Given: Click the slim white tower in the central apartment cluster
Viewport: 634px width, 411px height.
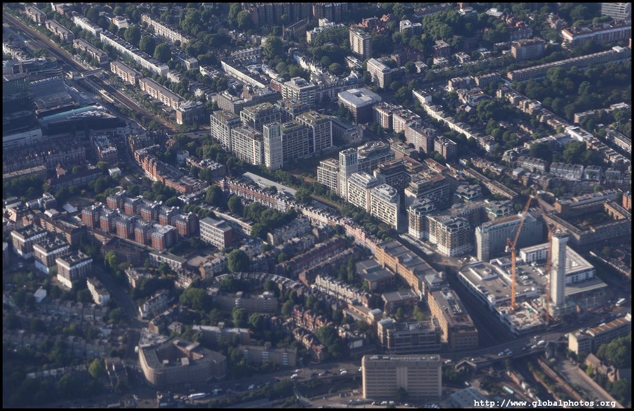Looking at the screenshot, I should click(272, 146).
